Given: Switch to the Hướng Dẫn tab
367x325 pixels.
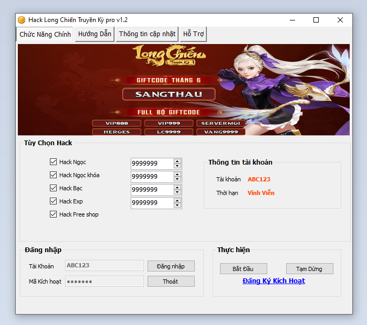Looking at the screenshot, I should (x=95, y=34).
